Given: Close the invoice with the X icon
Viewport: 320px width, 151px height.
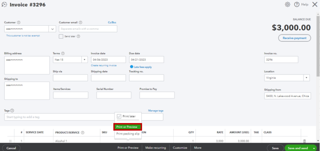Looking at the screenshot, I should pos(315,5).
